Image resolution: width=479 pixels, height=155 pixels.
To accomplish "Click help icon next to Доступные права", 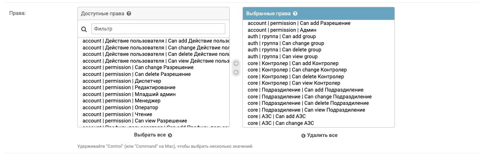I will coord(129,14).
